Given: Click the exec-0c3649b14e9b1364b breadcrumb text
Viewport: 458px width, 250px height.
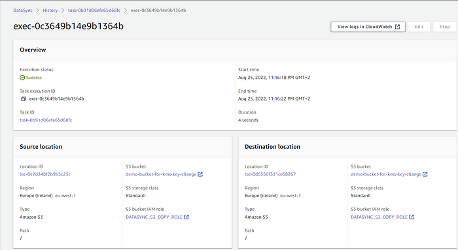Looking at the screenshot, I should (x=158, y=10).
